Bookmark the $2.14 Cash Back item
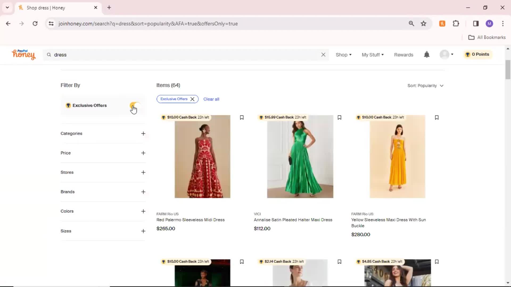 coord(339,262)
